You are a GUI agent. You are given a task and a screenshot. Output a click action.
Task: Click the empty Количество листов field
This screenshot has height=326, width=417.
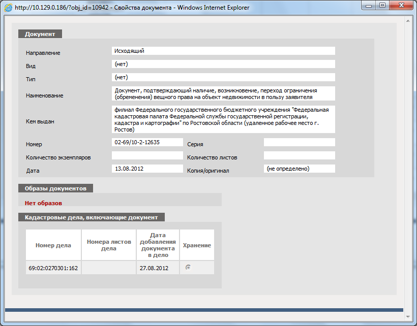pos(300,155)
